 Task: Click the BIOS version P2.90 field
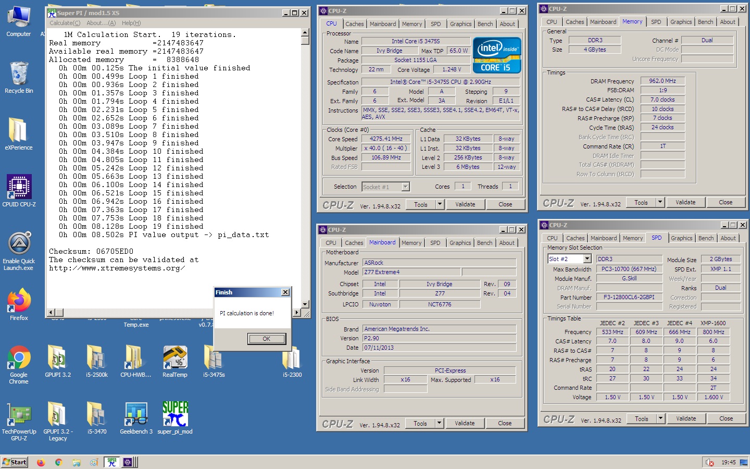point(439,338)
